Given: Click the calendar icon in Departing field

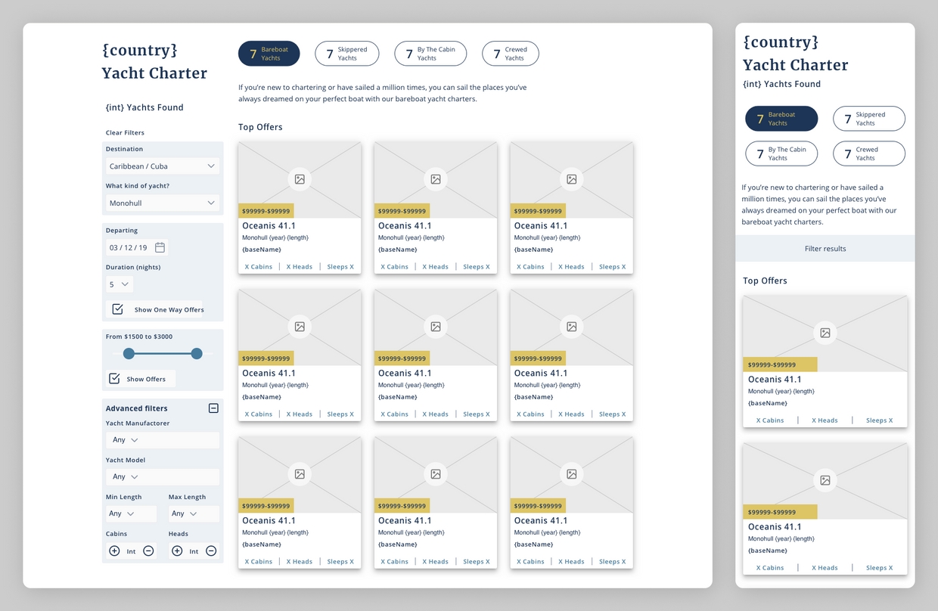Looking at the screenshot, I should pos(160,247).
